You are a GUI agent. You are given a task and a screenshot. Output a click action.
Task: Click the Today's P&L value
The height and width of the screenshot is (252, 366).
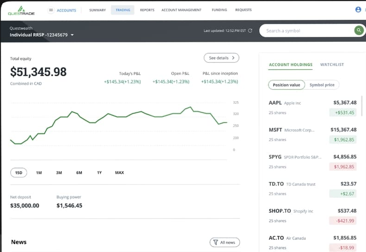point(122,82)
